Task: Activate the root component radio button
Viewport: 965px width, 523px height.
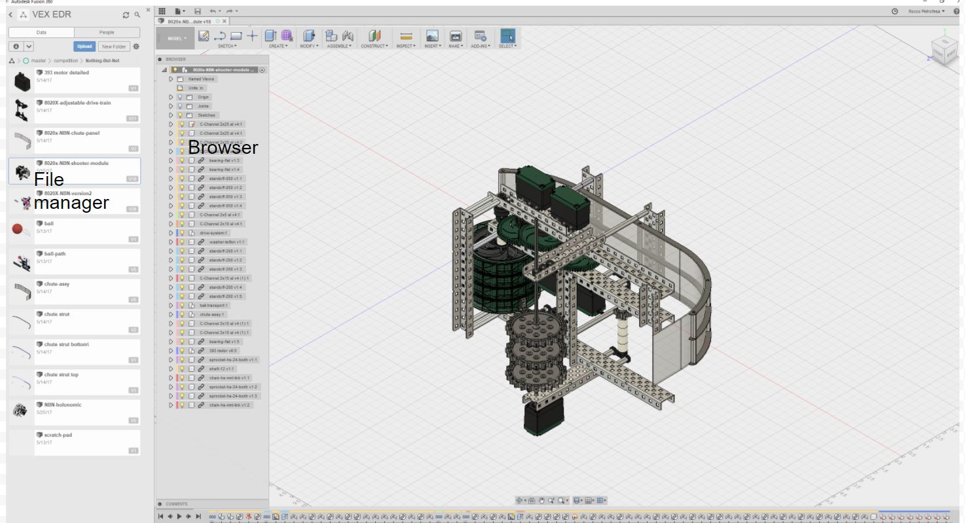Action: coord(263,69)
